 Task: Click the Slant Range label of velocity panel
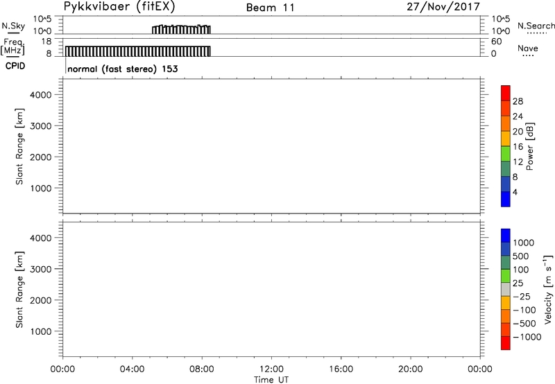[19, 290]
